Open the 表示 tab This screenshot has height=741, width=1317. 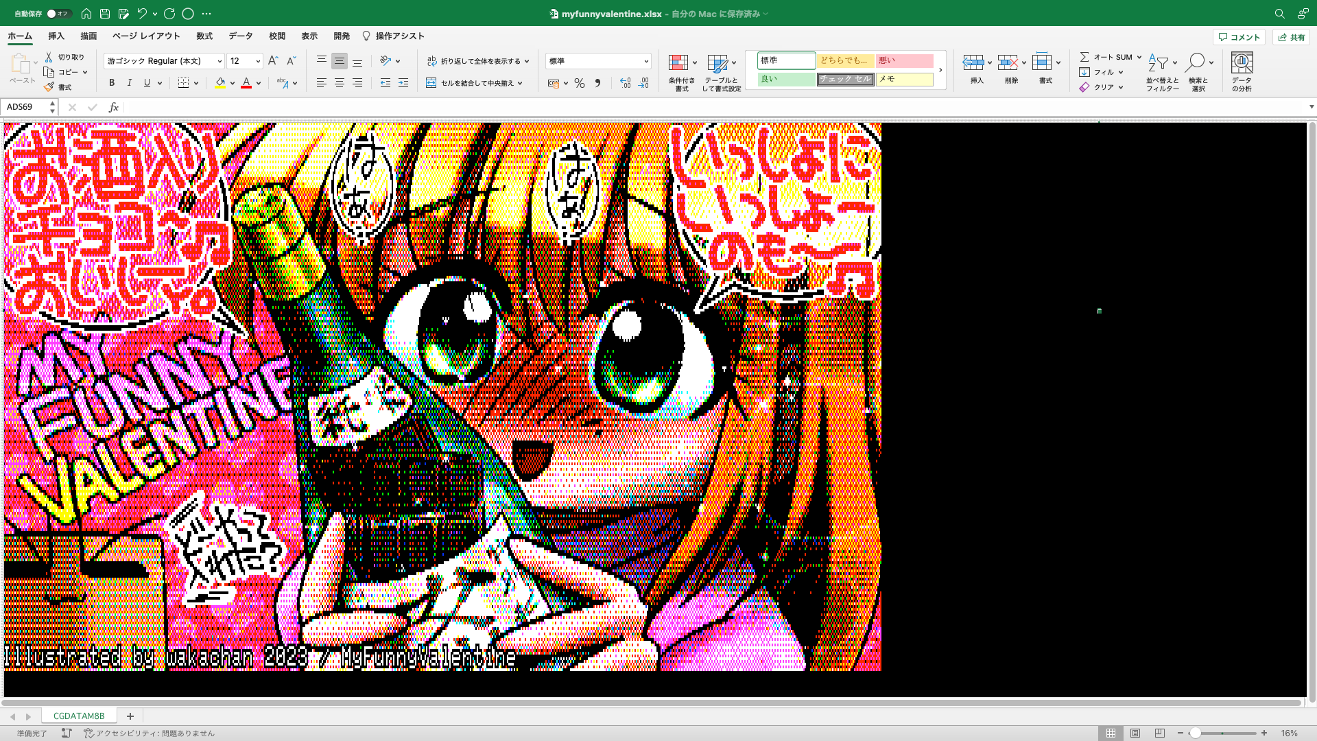309,36
